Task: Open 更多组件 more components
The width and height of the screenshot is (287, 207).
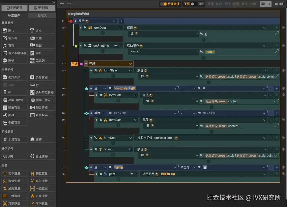Action: click(x=42, y=8)
